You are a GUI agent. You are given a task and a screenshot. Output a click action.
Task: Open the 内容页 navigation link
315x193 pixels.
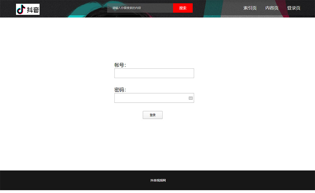pyautogui.click(x=272, y=8)
